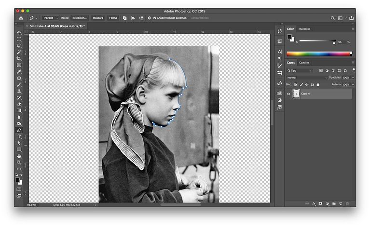Screen dimensions: 370x227
Task: Select the Horizontal Type tool
Action: 19,136
